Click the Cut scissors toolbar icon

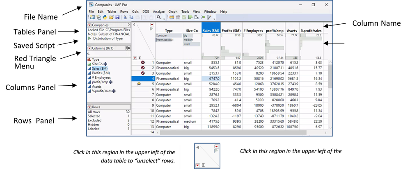(125, 18)
